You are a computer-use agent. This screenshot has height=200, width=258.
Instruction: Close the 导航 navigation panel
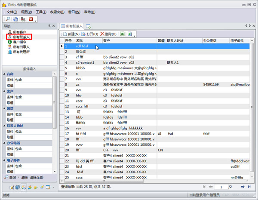pos(53,26)
